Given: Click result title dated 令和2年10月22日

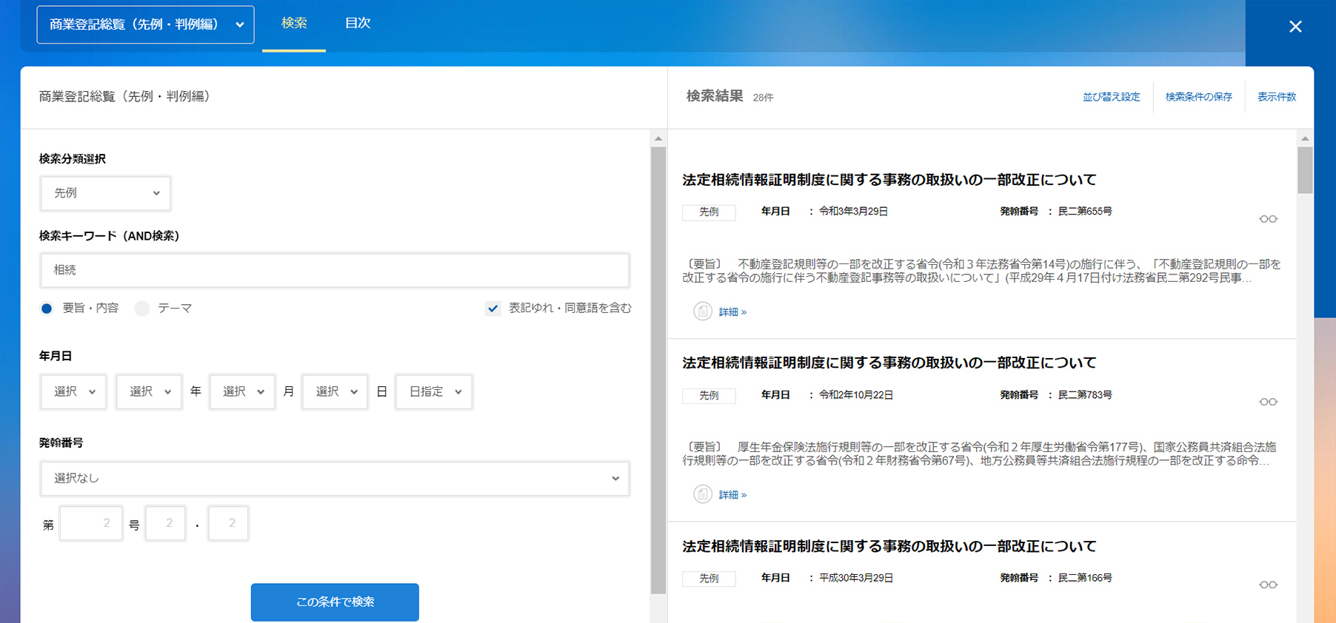Looking at the screenshot, I should point(889,363).
